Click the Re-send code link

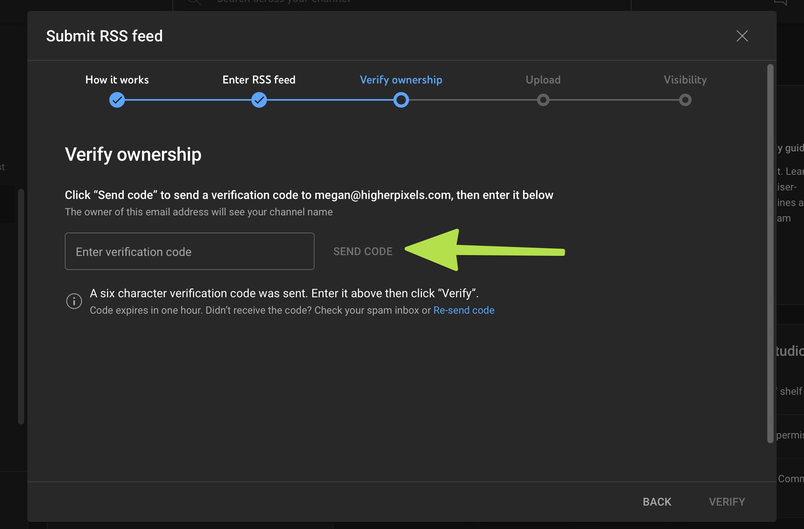(x=464, y=310)
